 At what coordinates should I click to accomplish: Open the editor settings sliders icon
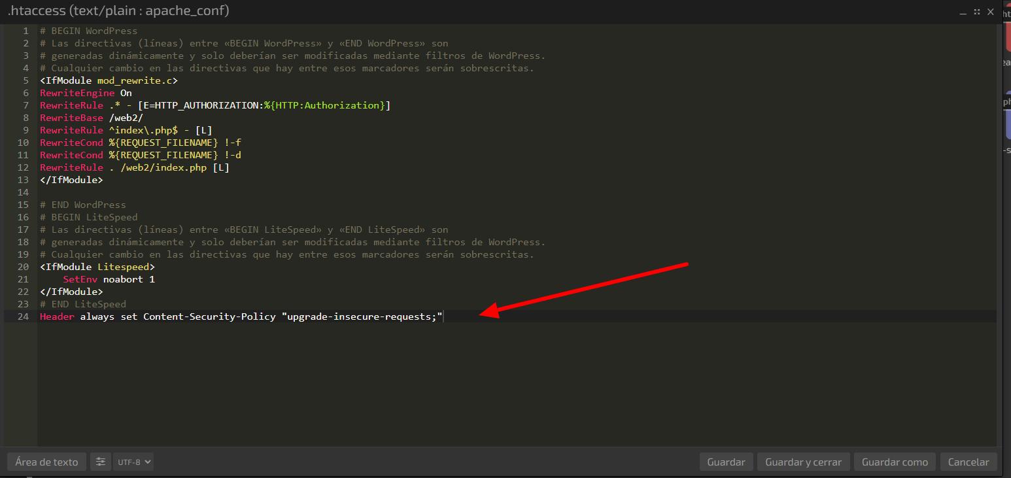[x=100, y=462]
